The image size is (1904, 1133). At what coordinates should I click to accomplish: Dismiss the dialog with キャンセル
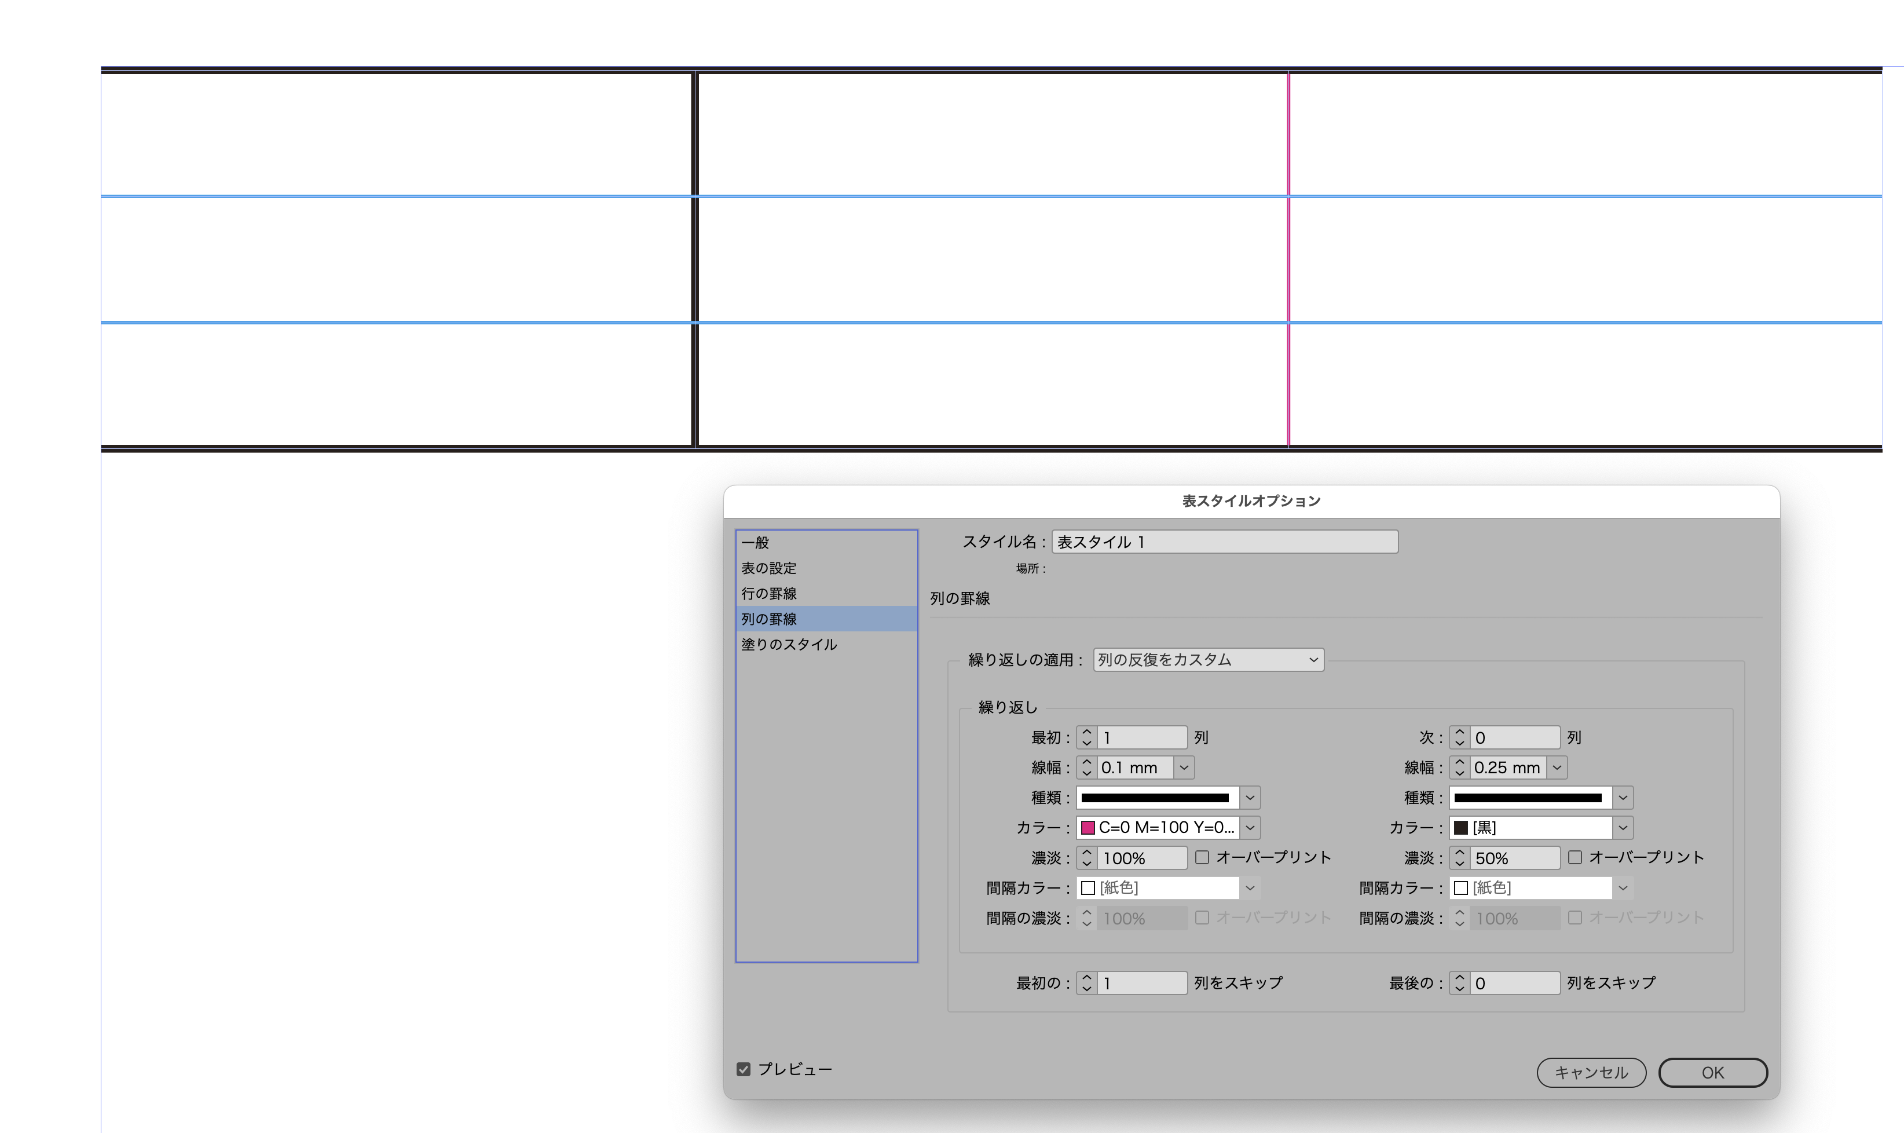pos(1591,1072)
